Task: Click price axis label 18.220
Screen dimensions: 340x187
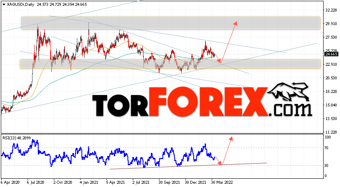Action: point(331,91)
